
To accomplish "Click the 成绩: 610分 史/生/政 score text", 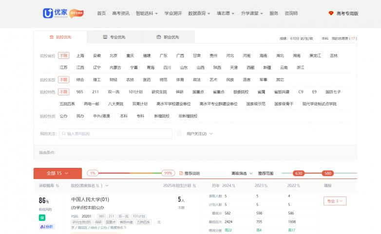I will tap(296, 38).
